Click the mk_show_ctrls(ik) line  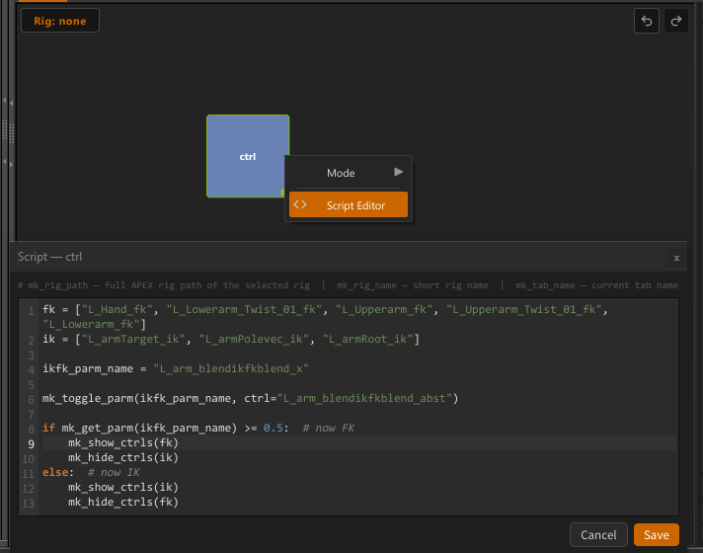coord(123,487)
